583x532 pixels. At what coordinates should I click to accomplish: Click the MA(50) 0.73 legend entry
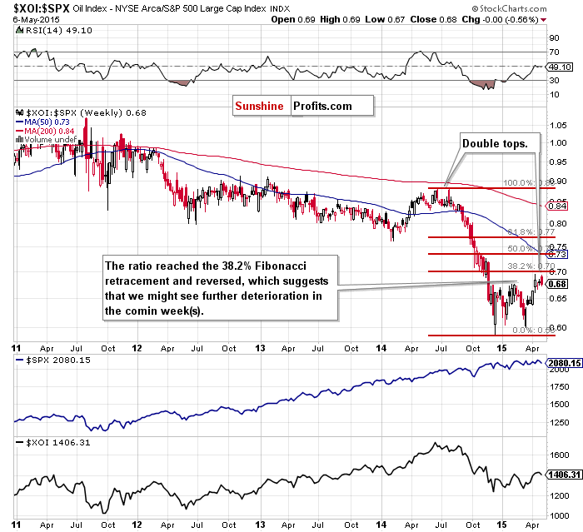[x=42, y=122]
